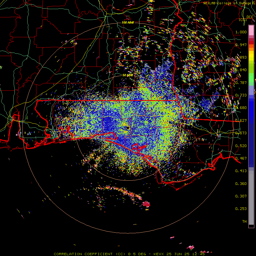Click the NEXLAB-College of DuPage label

229,3
